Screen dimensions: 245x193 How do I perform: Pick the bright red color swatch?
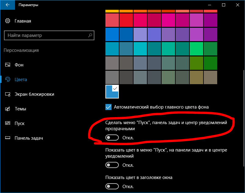[126, 20]
